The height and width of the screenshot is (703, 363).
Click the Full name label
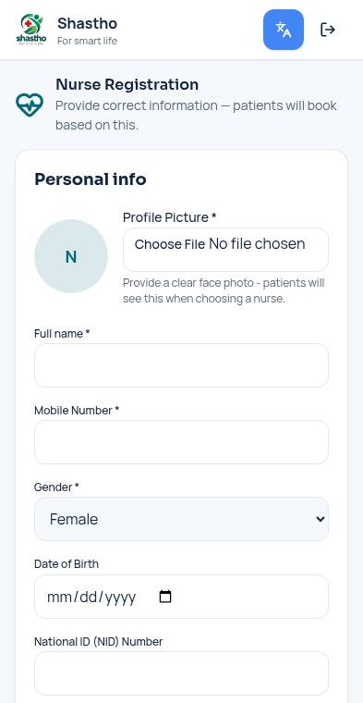tap(62, 334)
